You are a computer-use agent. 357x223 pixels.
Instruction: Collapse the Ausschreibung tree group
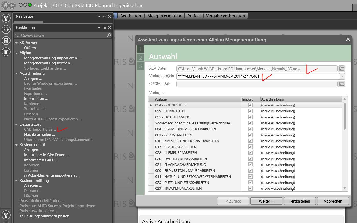point(16,74)
